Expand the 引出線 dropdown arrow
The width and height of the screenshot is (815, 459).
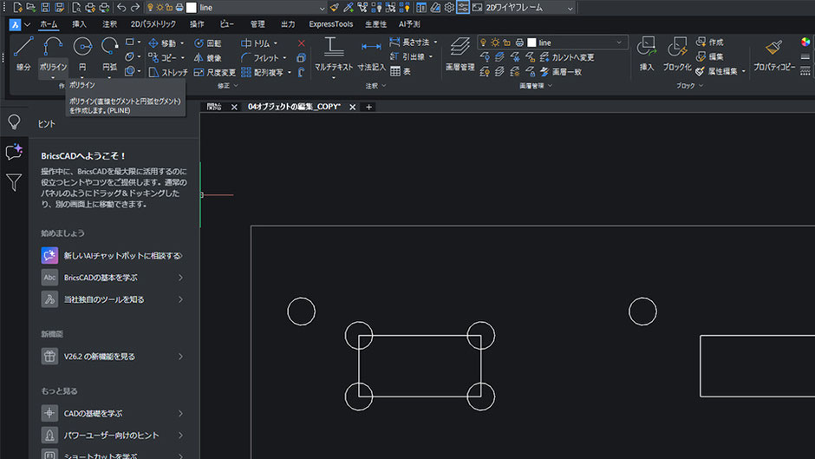pos(431,56)
